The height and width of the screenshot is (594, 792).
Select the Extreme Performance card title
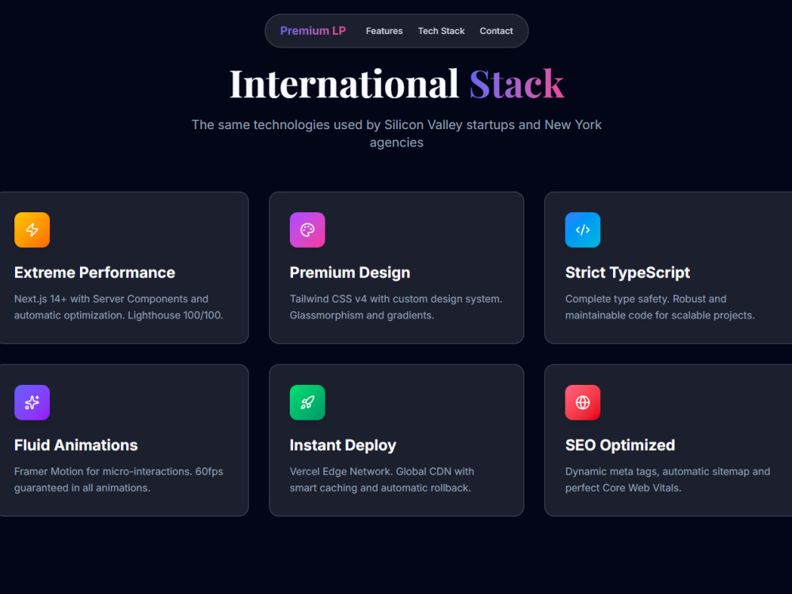[x=94, y=272]
